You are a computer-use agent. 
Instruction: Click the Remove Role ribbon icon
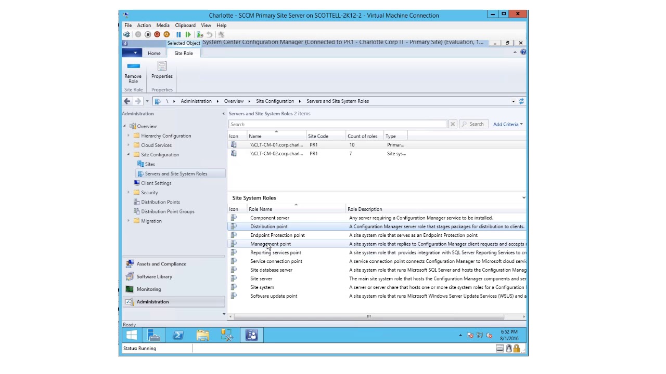click(x=133, y=72)
